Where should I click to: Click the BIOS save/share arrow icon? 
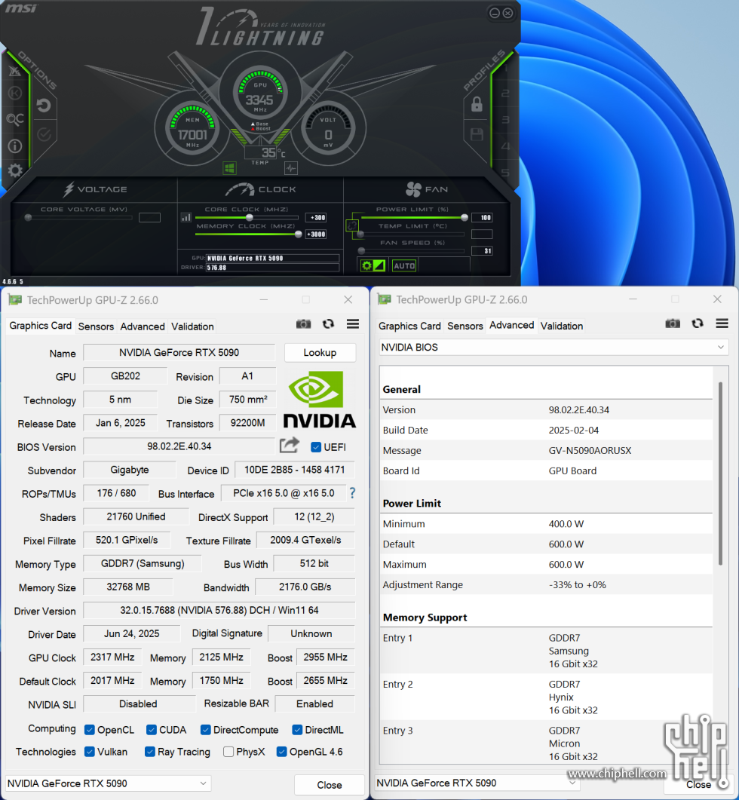[x=290, y=446]
